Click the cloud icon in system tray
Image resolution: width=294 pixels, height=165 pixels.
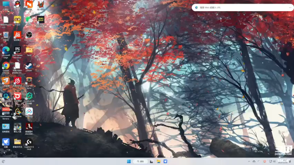[254, 161]
